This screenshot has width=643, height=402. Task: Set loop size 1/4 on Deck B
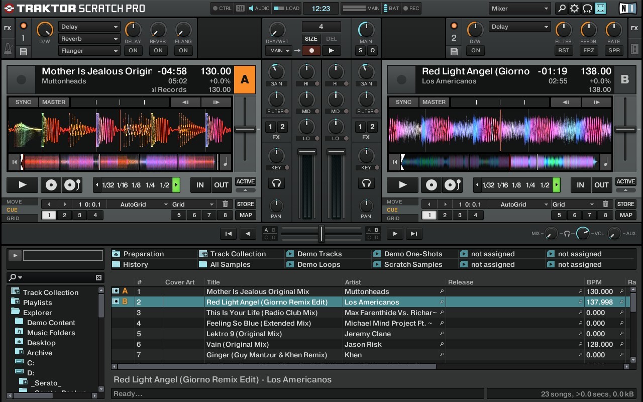[530, 185]
